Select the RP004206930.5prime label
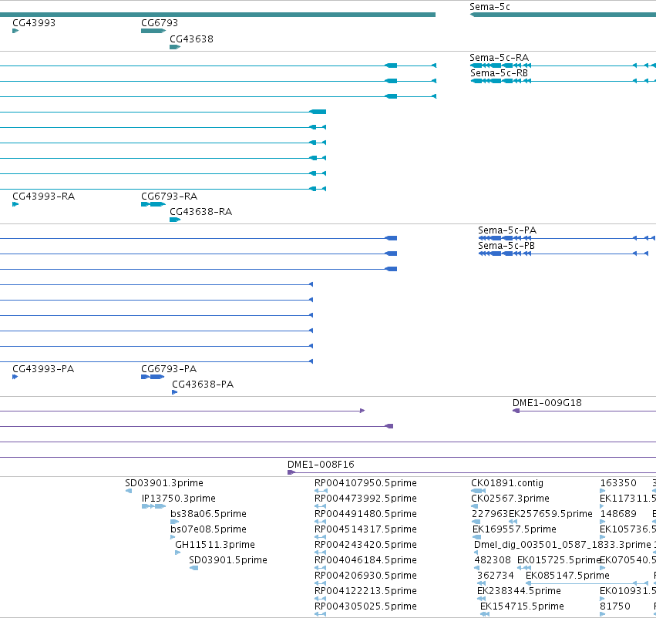This screenshot has height=618, width=656. click(365, 576)
